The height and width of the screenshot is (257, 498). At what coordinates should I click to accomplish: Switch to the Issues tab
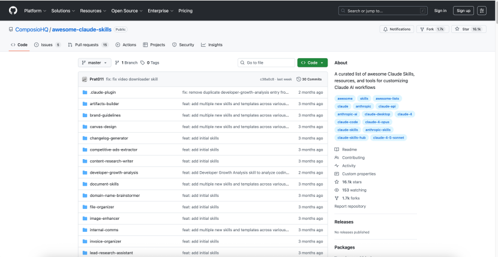(x=47, y=44)
